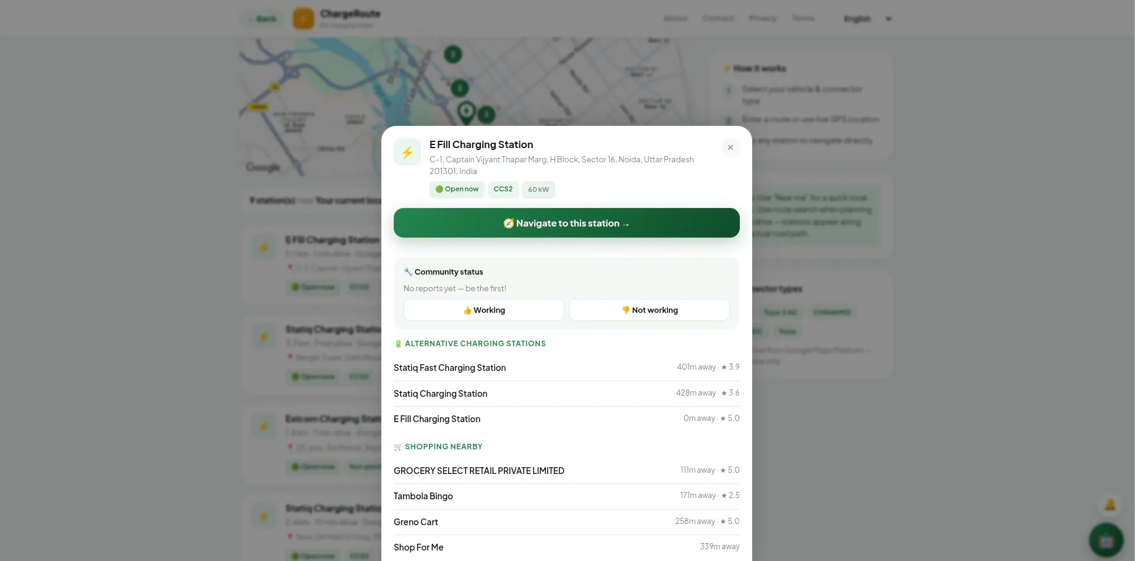Click the lightning bolt station icon in dialog
This screenshot has height=561, width=1136.
pyautogui.click(x=407, y=152)
